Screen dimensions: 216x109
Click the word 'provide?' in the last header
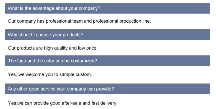point(105,89)
